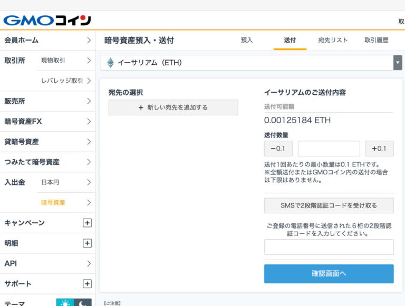
Task: Click the chevron next to 会員ホーム
Action: pyautogui.click(x=89, y=40)
